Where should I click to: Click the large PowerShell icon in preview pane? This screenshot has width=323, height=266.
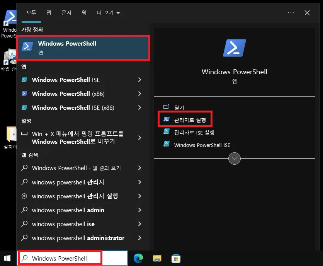[235, 48]
